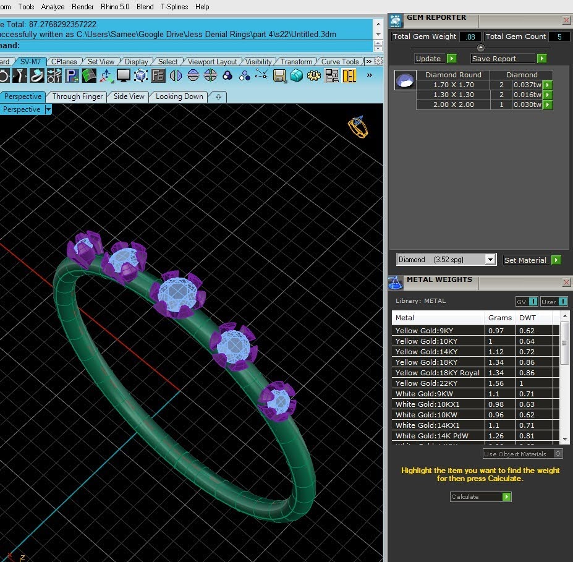Image resolution: width=573 pixels, height=562 pixels.
Task: Add a new viewport tab with plus
Action: [218, 97]
